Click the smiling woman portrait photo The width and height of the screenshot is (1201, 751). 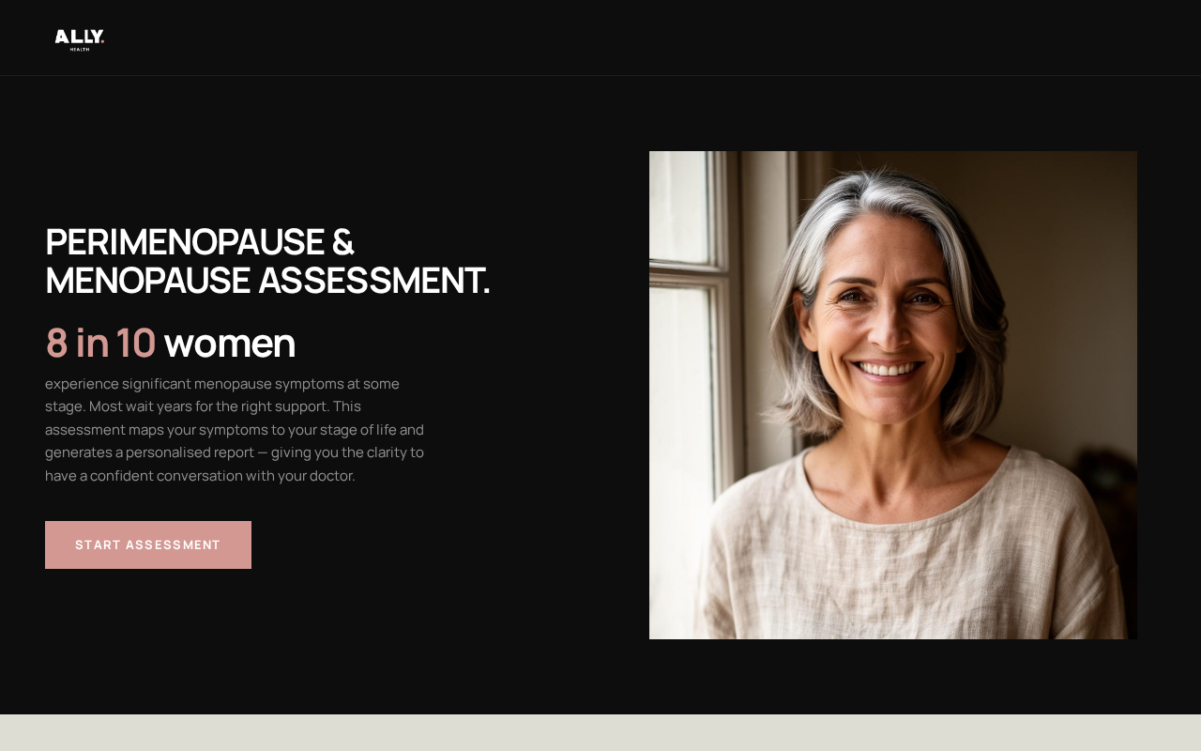click(893, 395)
